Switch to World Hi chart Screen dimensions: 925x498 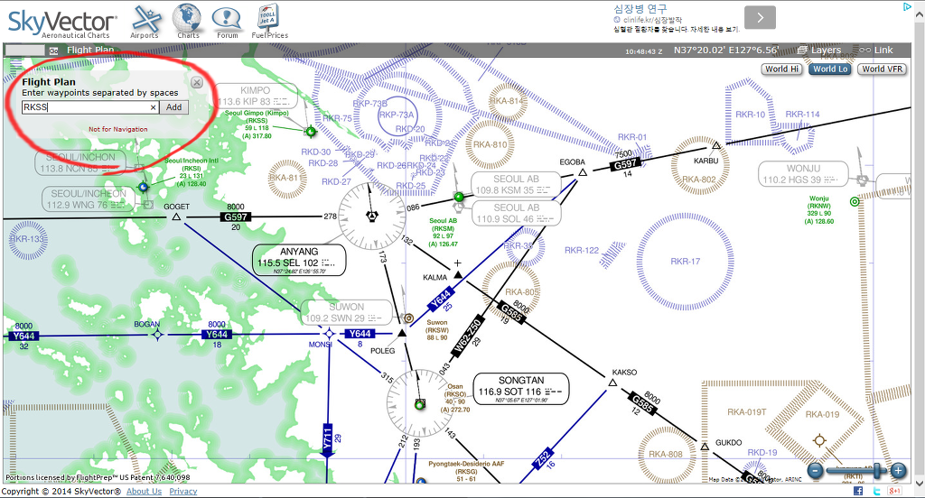click(x=781, y=69)
